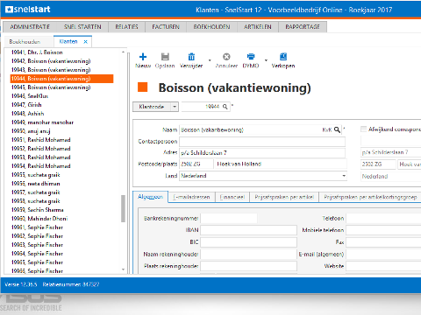Select the Financieel tab
This screenshot has width=421, height=315.
tap(232, 197)
